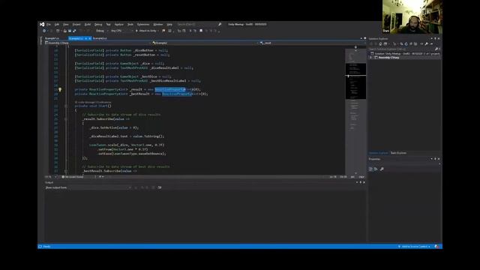Click Categorized icon in Properties panel
480x270 pixels.
coord(370,169)
